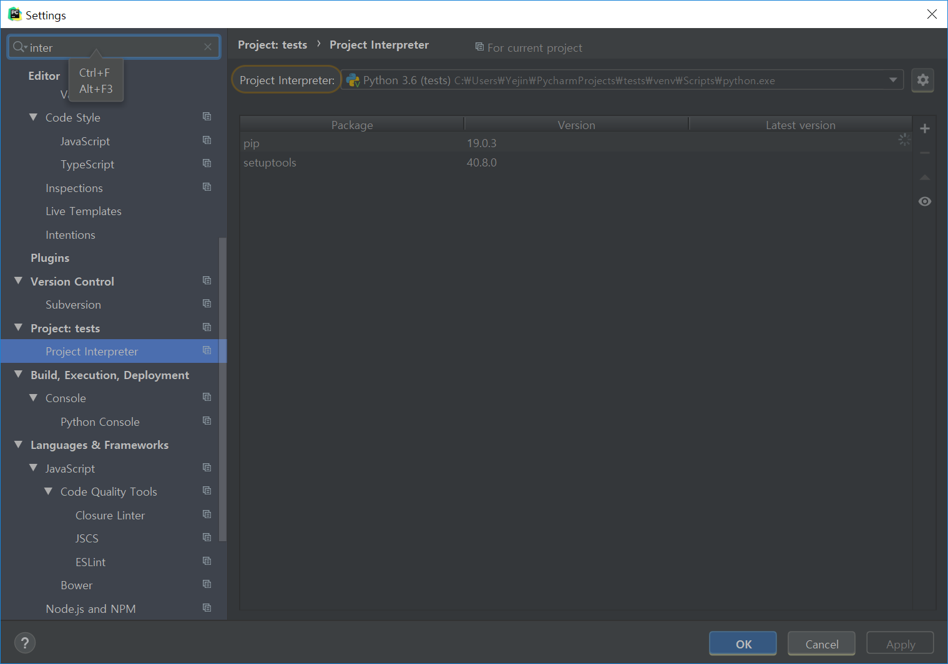Collapse Build, Execution, Deployment node
Viewport: 948px width, 664px height.
click(19, 375)
